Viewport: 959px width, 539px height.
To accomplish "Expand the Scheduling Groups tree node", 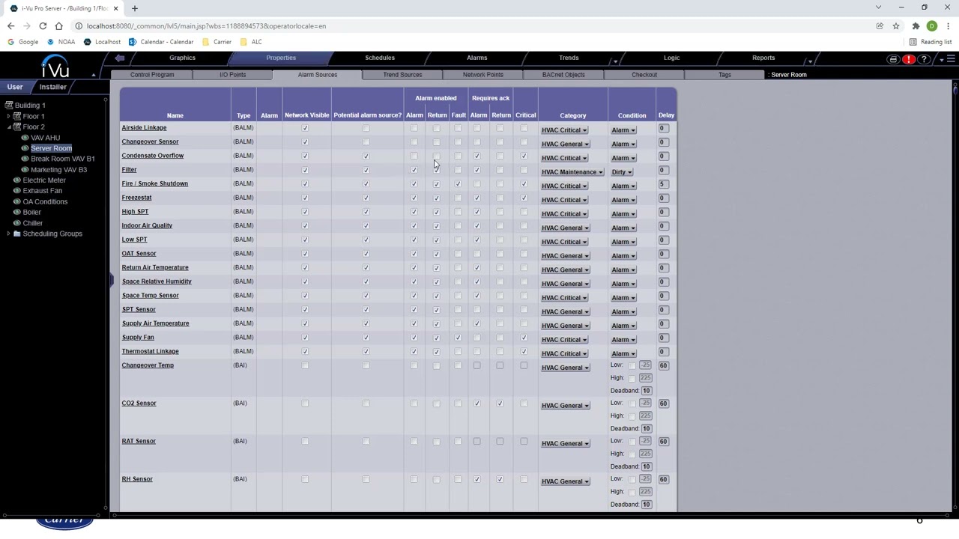I will (x=8, y=234).
